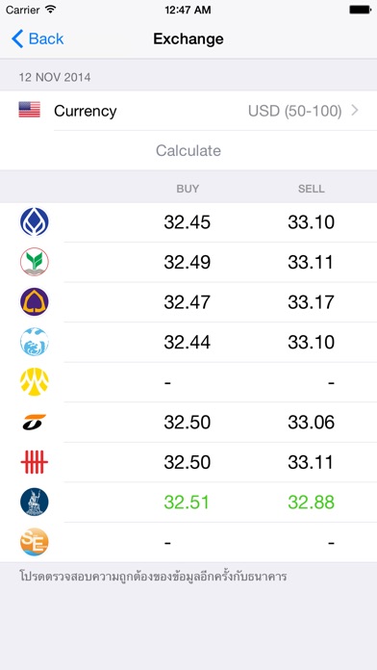
Task: Tap the chevron next to USD (50-100)
Action: click(354, 111)
